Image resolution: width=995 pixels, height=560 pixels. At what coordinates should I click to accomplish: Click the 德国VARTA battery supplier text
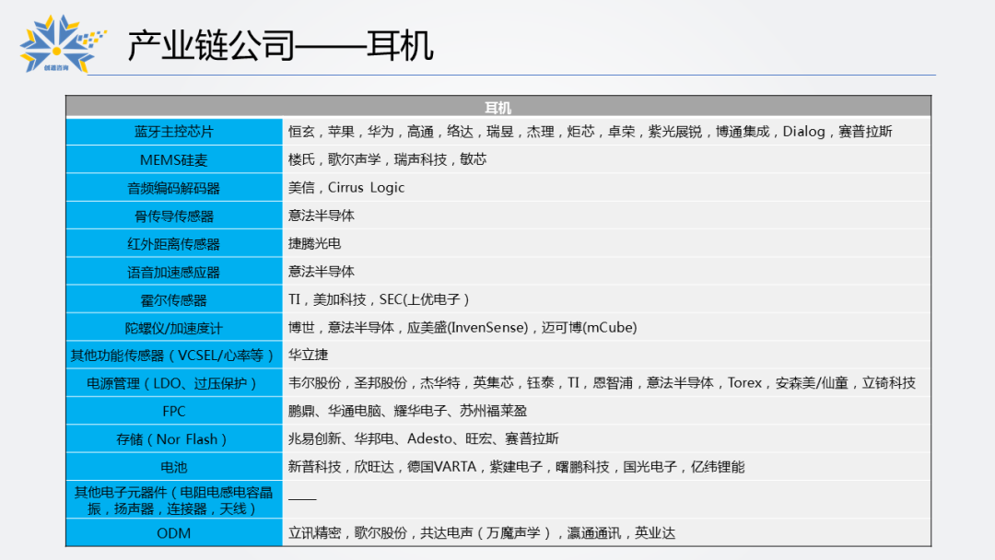tap(441, 467)
